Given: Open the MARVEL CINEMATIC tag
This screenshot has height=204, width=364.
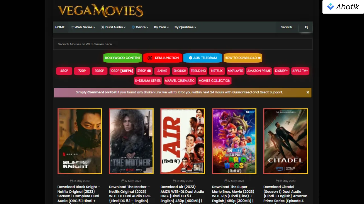Looking at the screenshot, I should [x=180, y=81].
